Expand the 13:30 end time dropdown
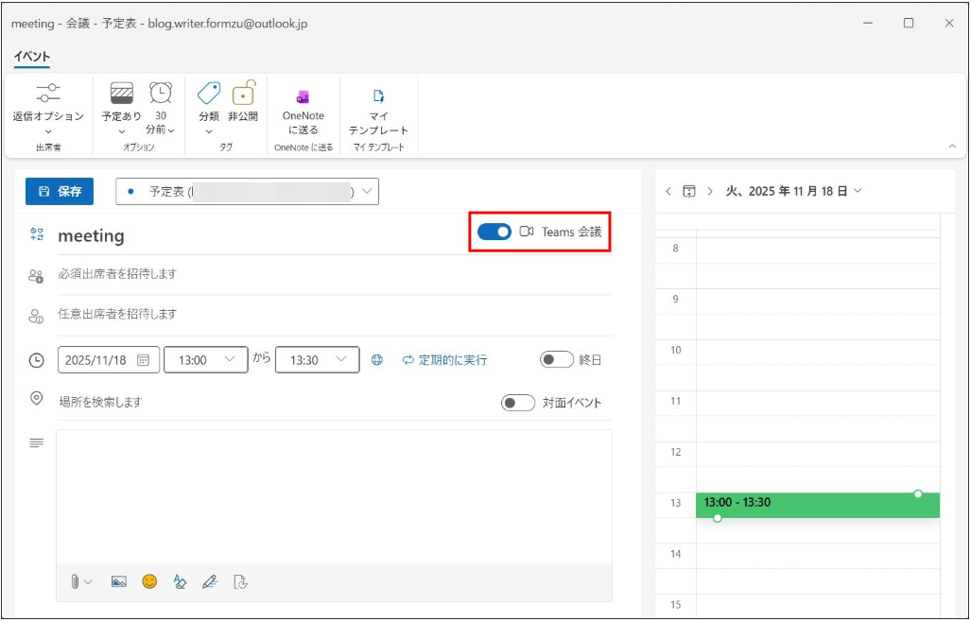The width and height of the screenshot is (971, 622). (317, 360)
